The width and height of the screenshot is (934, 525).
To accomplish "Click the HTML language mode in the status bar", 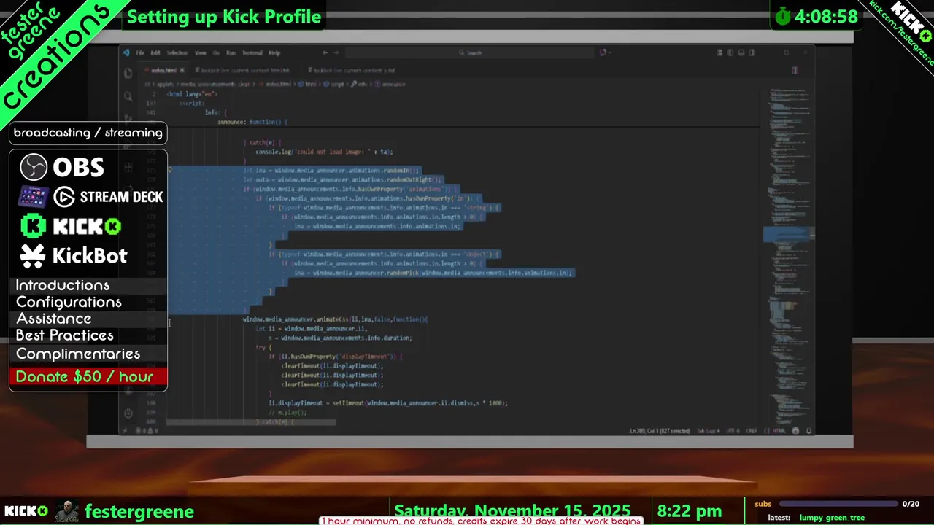I will coord(778,431).
